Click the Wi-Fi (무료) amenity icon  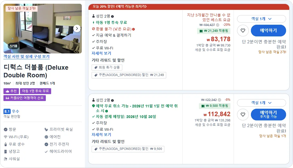pyautogui.click(x=6, y=137)
